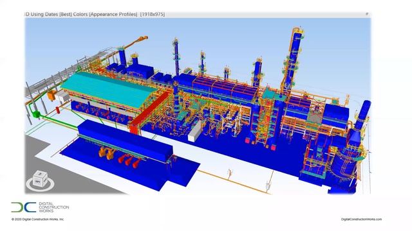Open the DigitalConstructionWorks.com link
412x231 pixels.
click(x=361, y=219)
